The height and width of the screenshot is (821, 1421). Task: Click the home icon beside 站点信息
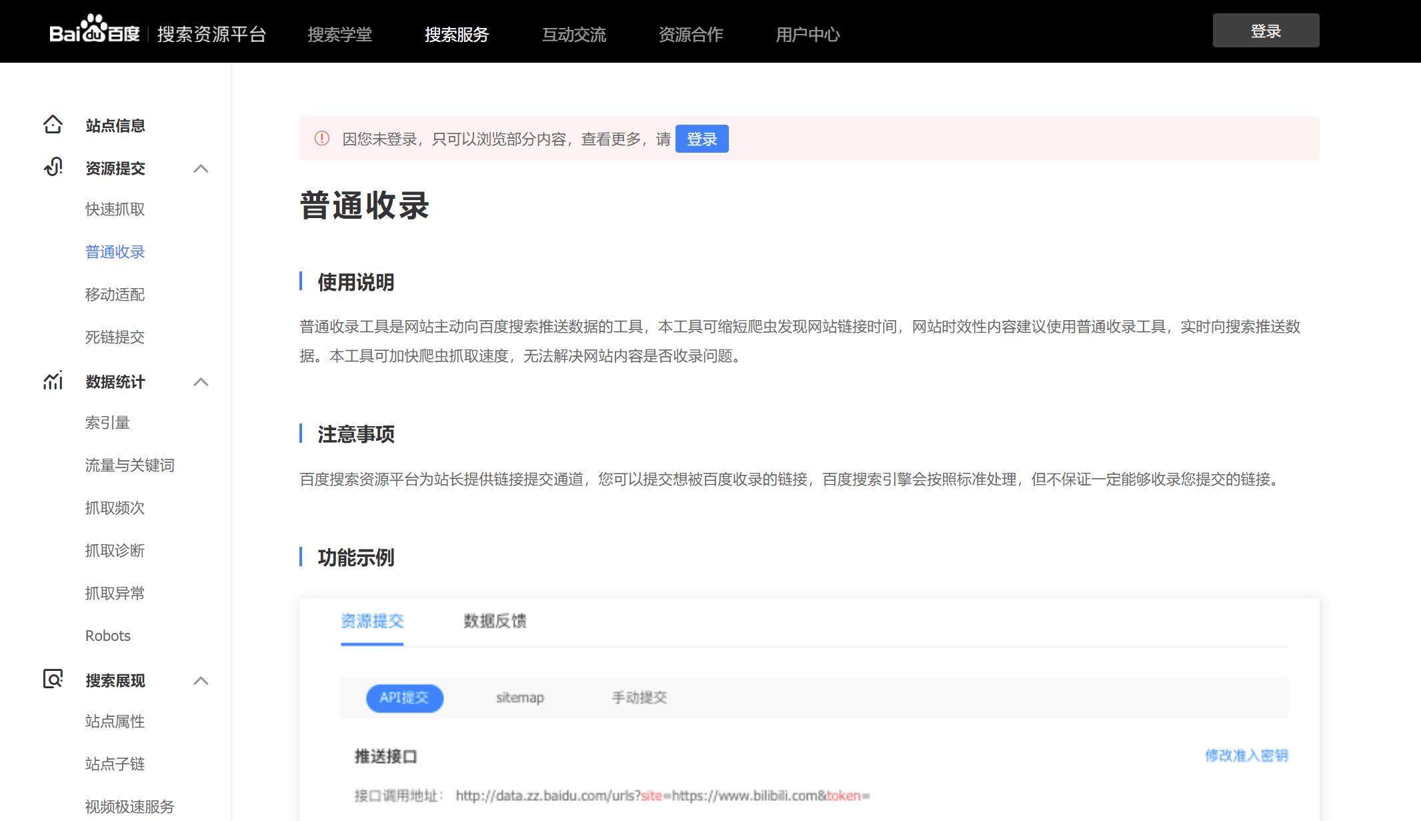(x=53, y=125)
